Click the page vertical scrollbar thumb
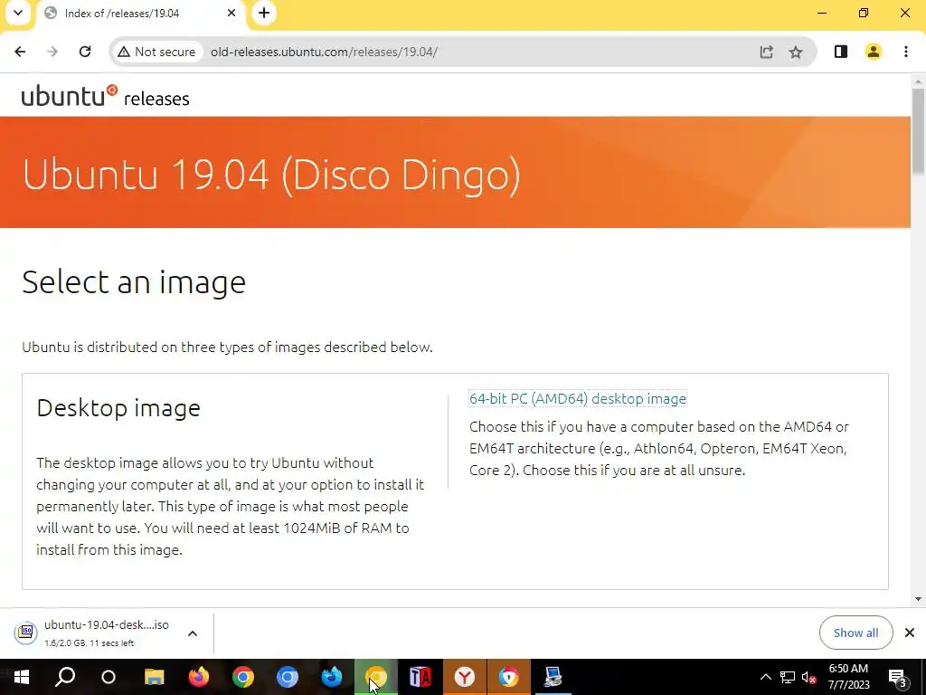 918,131
